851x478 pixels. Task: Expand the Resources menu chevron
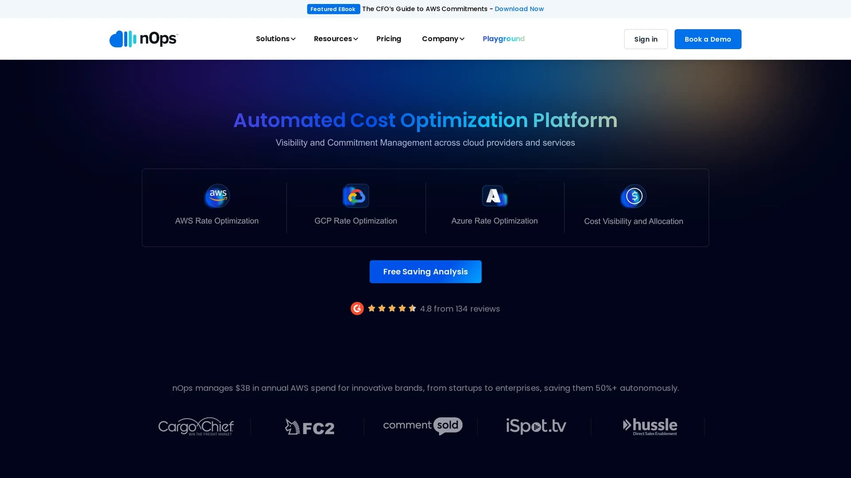[x=355, y=39]
